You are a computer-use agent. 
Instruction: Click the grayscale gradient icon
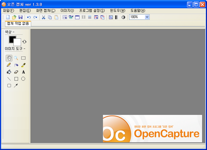(117, 17)
